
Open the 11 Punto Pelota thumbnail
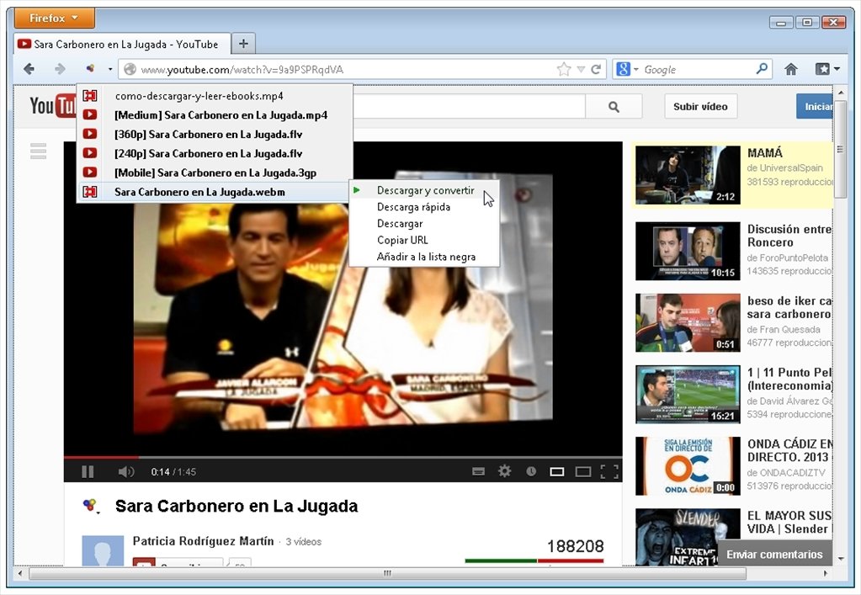(x=688, y=394)
